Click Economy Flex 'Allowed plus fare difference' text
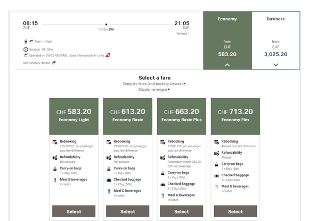This screenshot has width=309, height=221. click(239, 146)
